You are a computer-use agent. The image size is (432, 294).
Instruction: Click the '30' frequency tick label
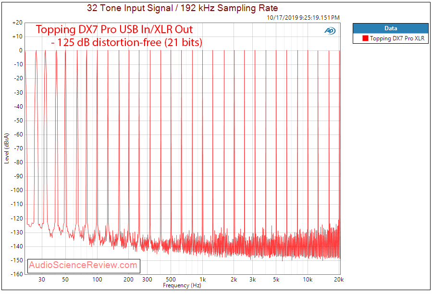(42, 280)
